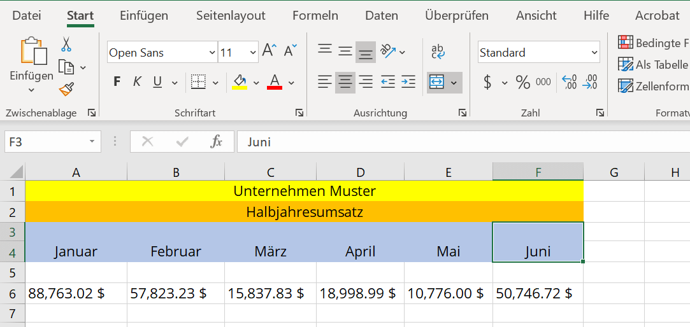690x327 pixels.
Task: Select column G header
Action: coord(614,173)
